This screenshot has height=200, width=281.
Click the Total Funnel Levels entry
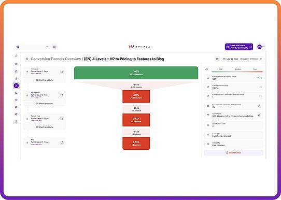click(233, 125)
